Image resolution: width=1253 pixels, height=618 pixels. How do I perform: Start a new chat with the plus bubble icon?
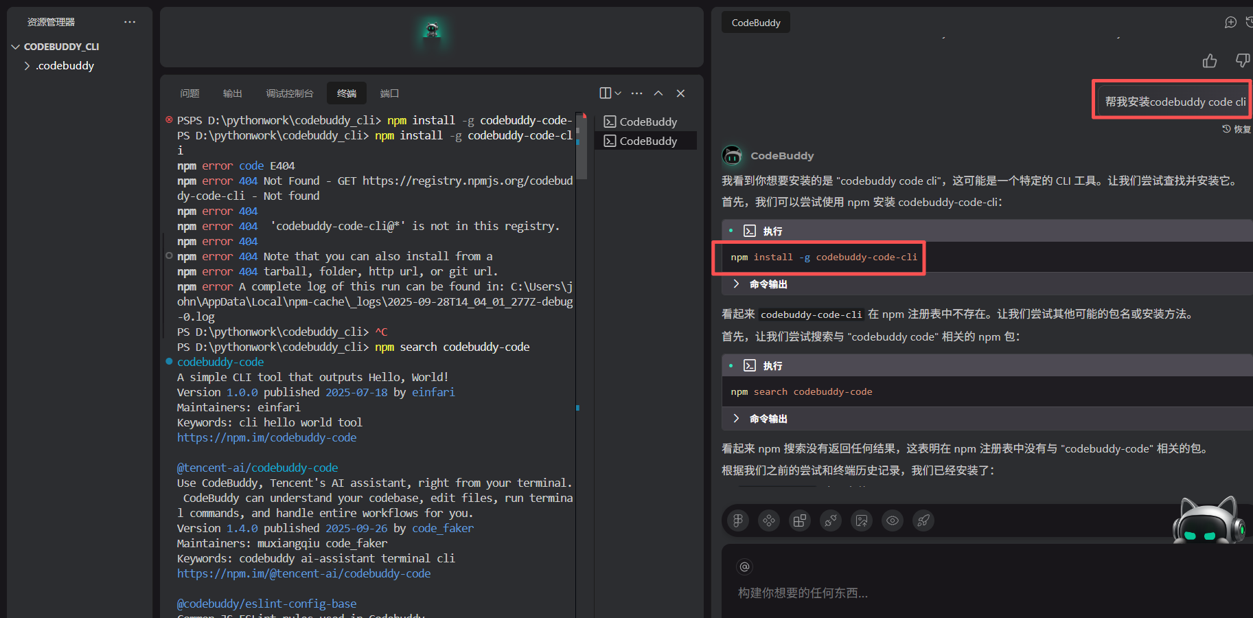click(x=1230, y=22)
